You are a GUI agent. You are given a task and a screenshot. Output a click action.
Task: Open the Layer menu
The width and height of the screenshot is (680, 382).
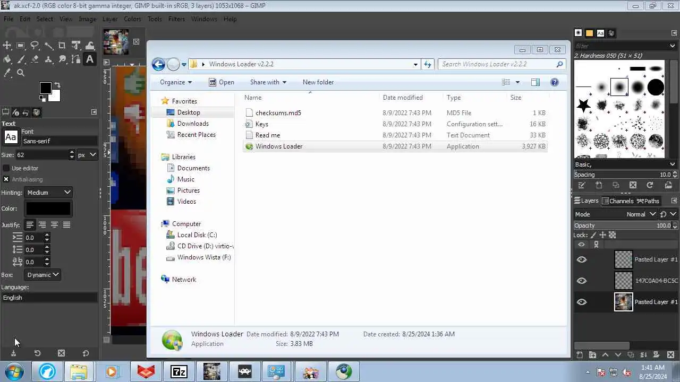pyautogui.click(x=110, y=19)
